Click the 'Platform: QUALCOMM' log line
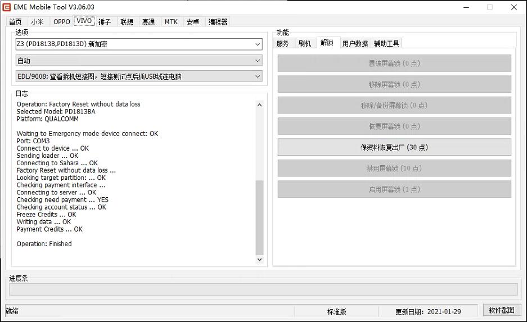Image resolution: width=527 pixels, height=322 pixels. click(x=47, y=119)
